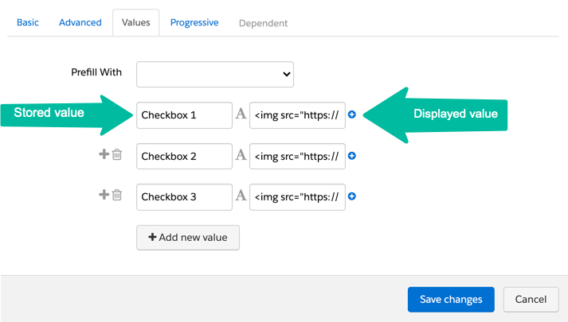Viewport: 568px width, 322px height.
Task: Click the A text icon beside Checkbox 3
Action: tap(241, 196)
